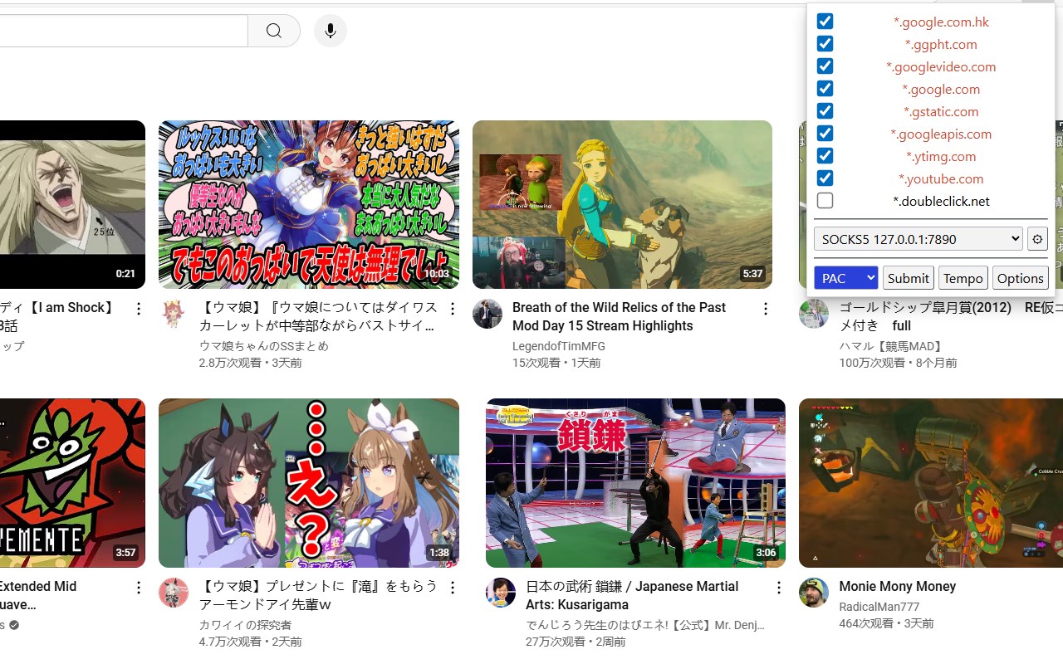Image resolution: width=1063 pixels, height=664 pixels.
Task: Open LegendofTimMFG channel name link
Action: tap(559, 346)
